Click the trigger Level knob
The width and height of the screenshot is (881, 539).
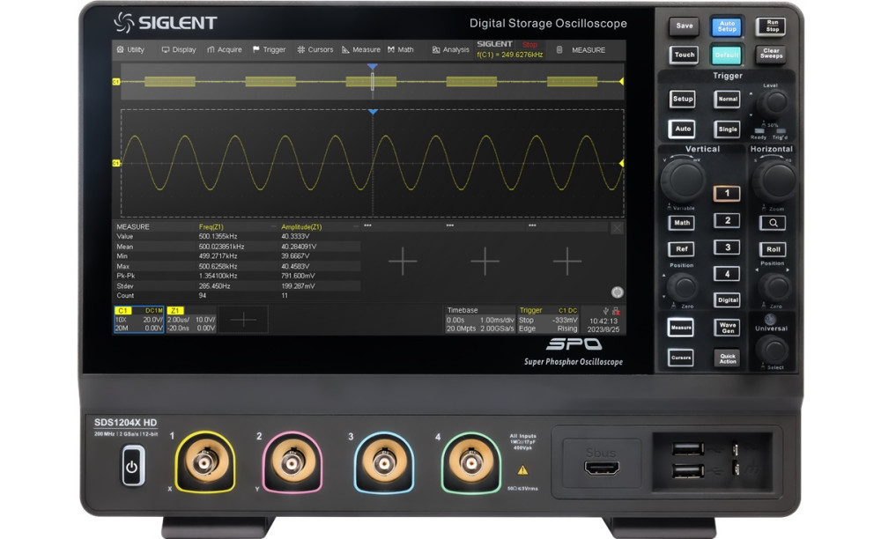[774, 102]
